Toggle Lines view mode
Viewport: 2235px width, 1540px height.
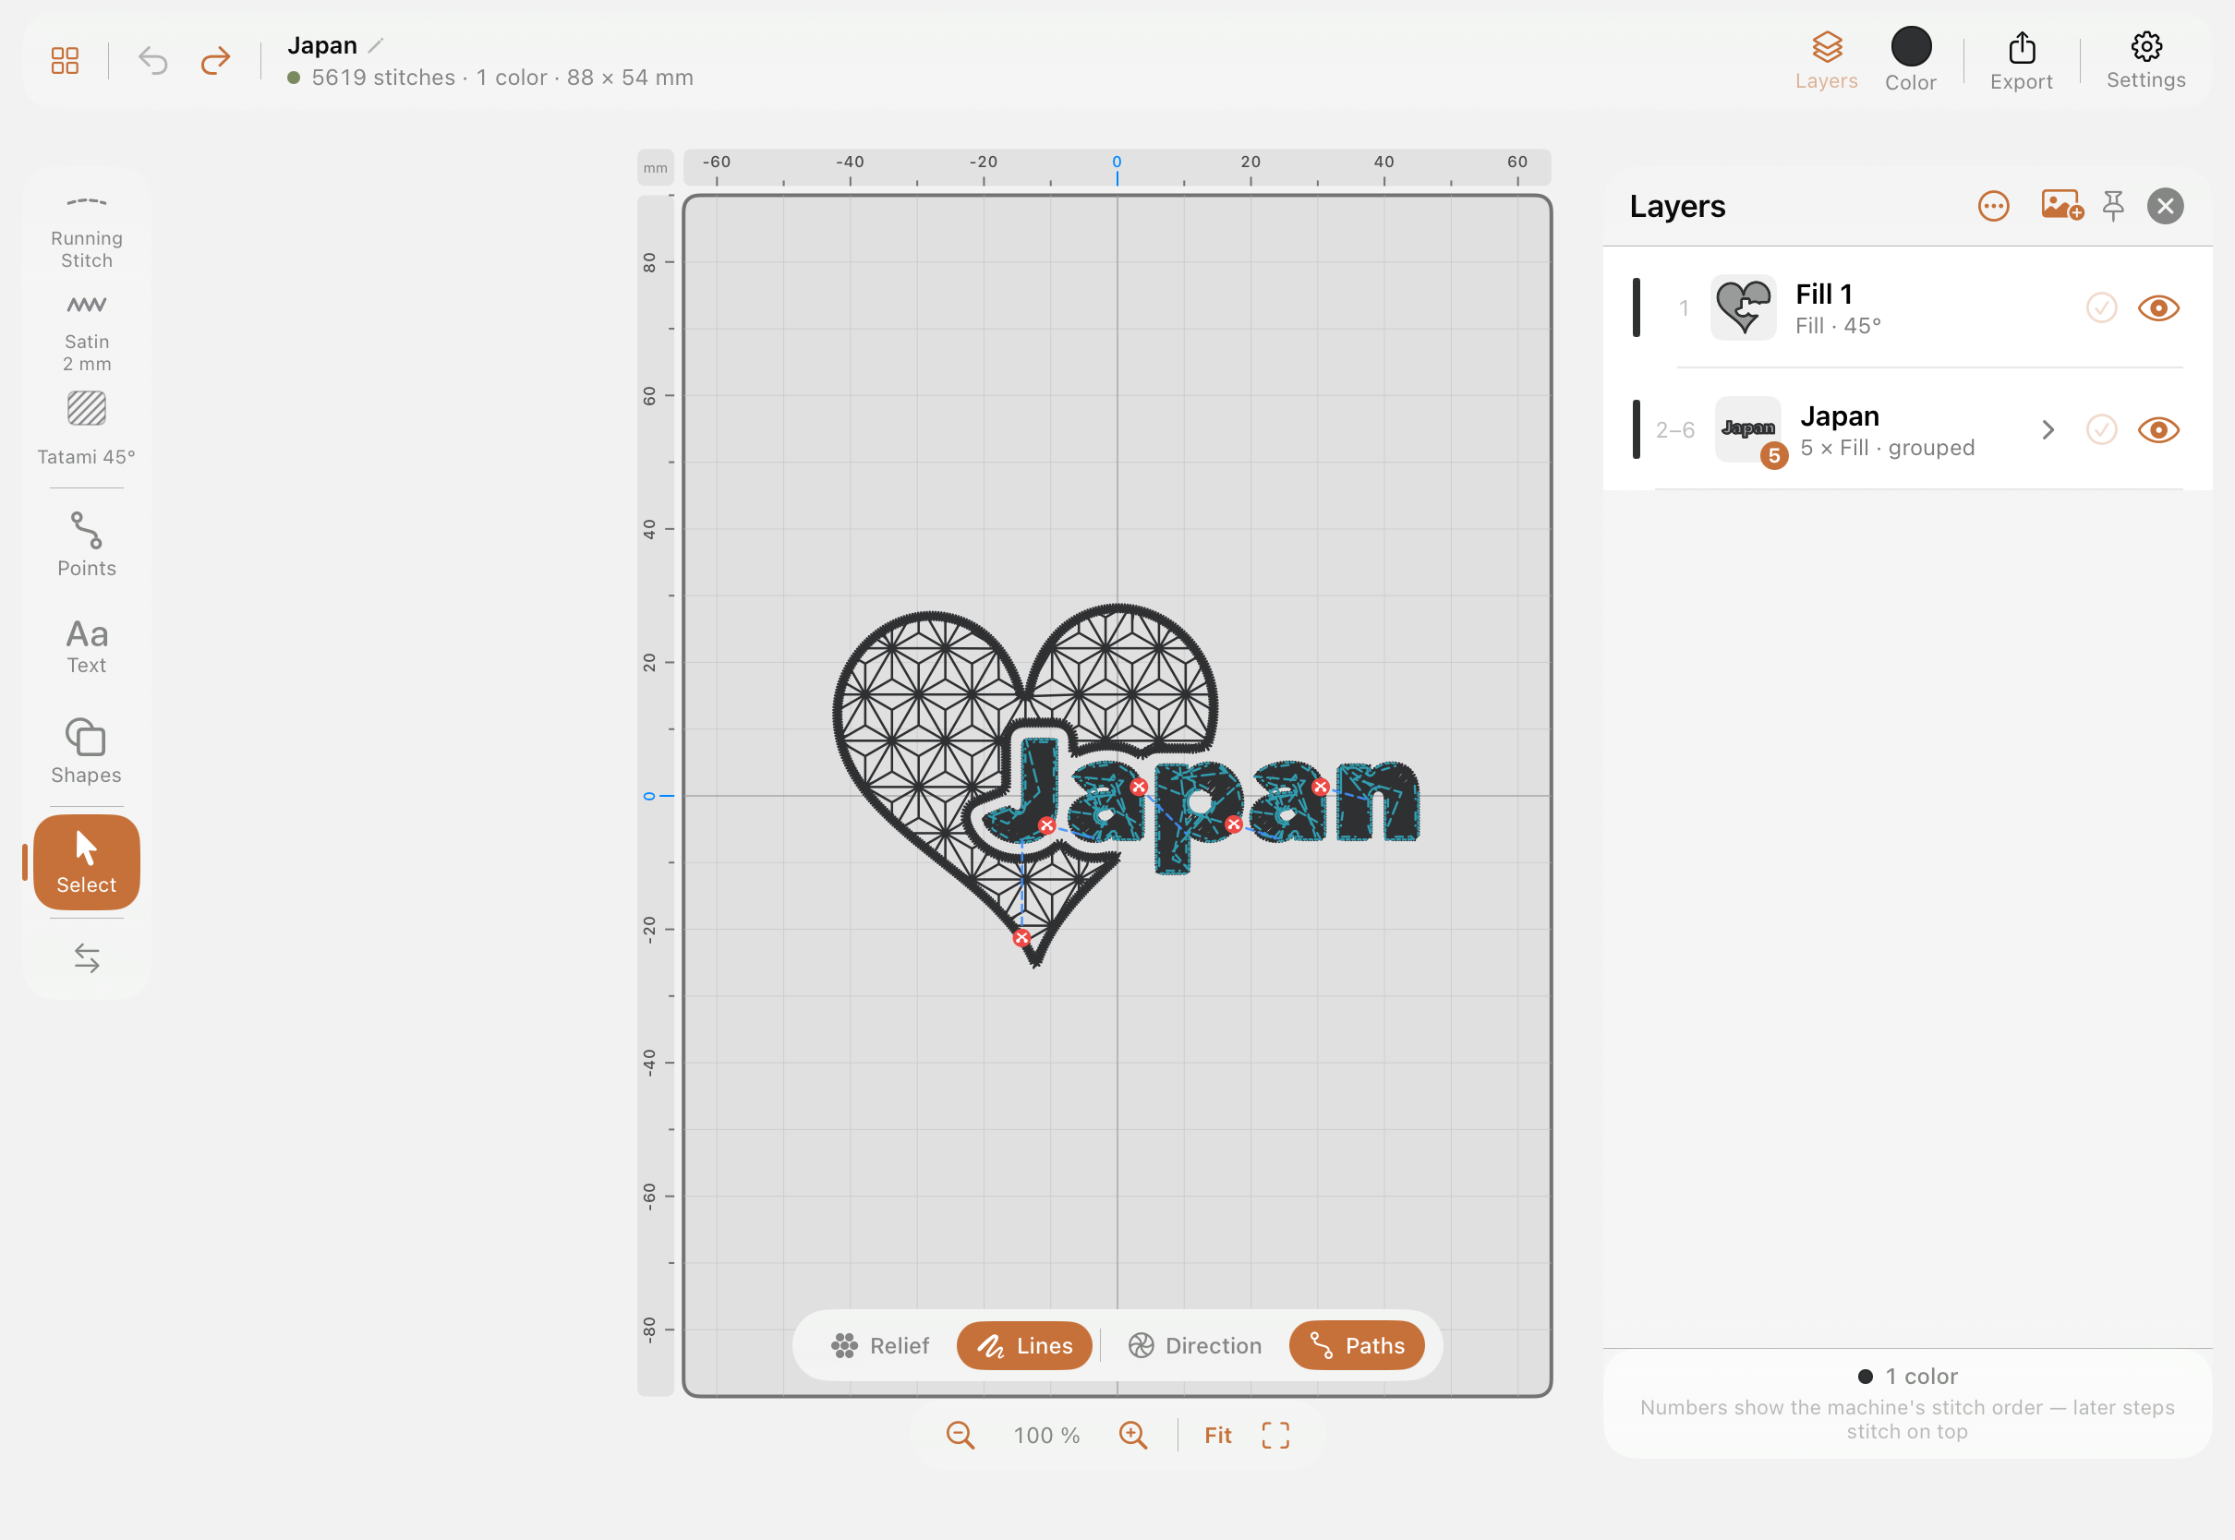coord(1024,1345)
